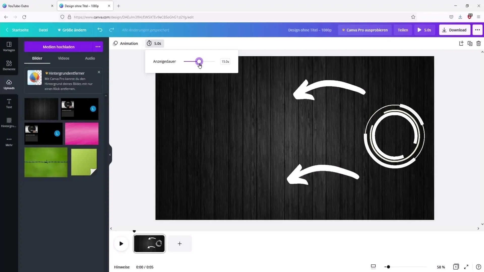Click the Pocket save icon in browser

click(x=451, y=17)
